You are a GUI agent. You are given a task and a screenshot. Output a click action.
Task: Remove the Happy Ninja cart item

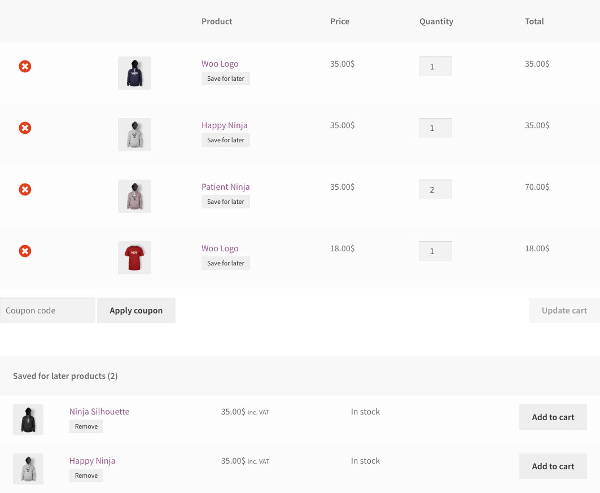coord(25,128)
